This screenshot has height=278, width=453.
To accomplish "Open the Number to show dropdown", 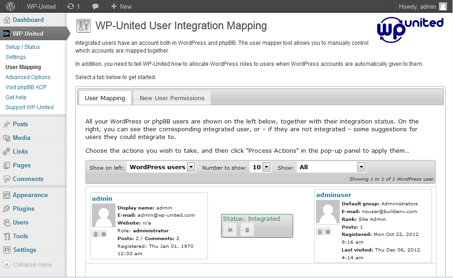I will (260, 167).
